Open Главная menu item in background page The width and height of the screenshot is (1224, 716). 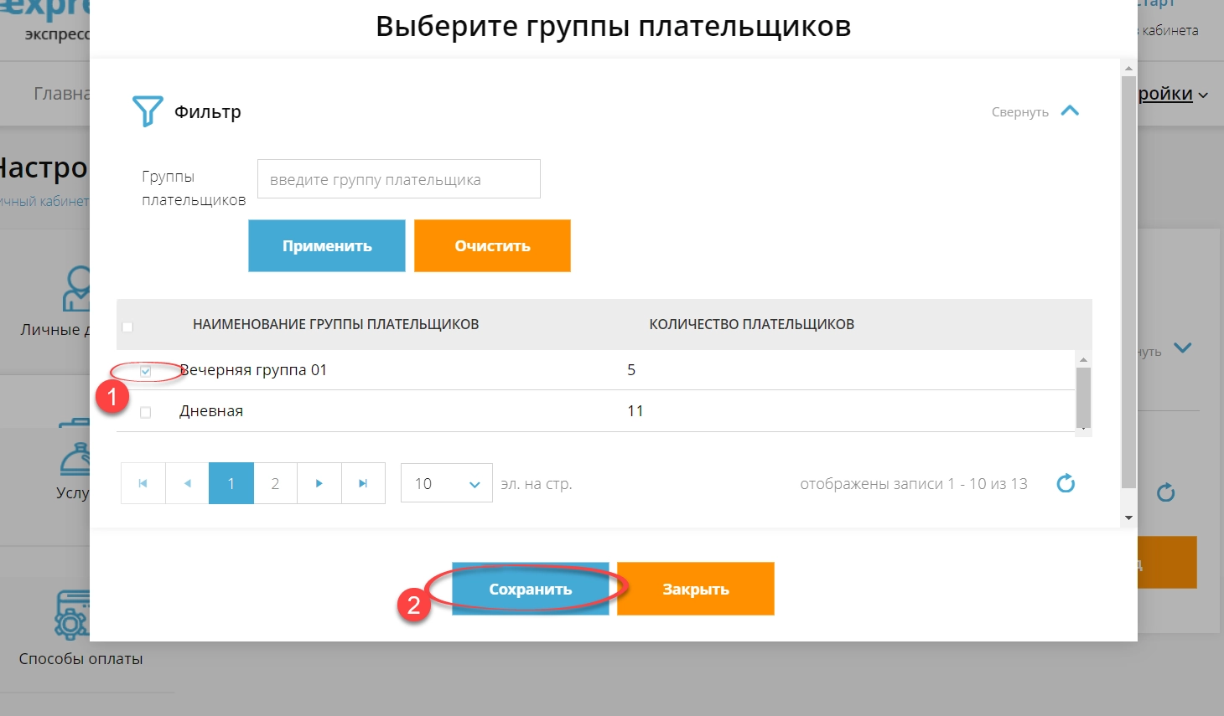pyautogui.click(x=61, y=93)
